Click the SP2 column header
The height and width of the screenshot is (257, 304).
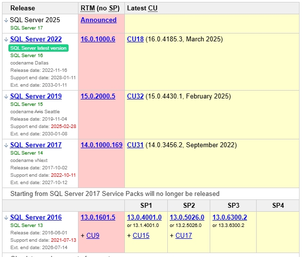pos(189,205)
